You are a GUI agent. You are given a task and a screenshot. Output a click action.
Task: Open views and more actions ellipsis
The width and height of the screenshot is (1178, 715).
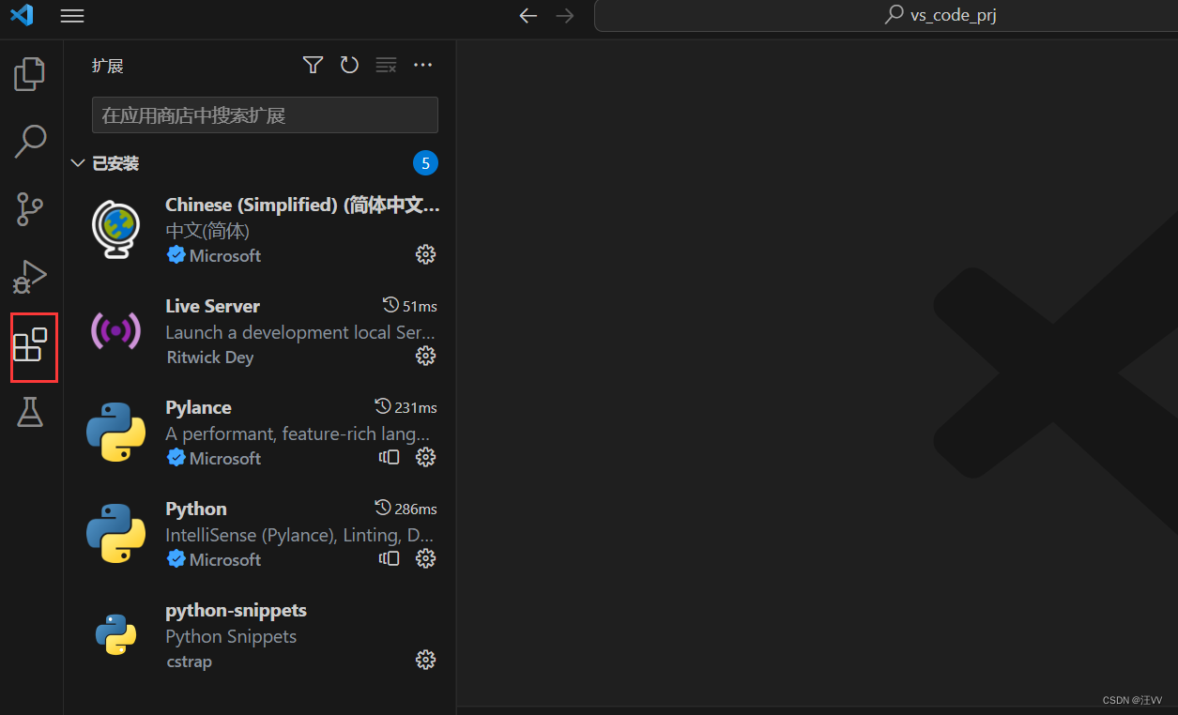point(423,65)
